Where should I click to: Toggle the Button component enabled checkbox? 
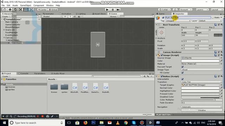[162, 76]
